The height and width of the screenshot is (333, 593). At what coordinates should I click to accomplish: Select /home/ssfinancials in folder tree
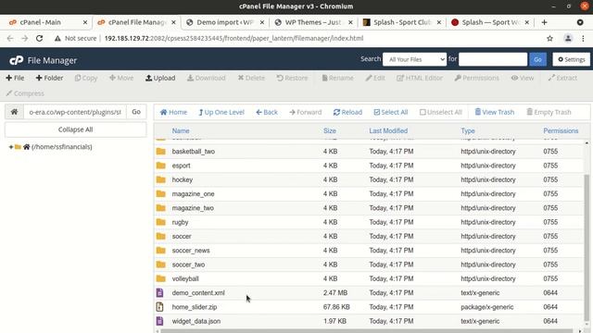62,147
